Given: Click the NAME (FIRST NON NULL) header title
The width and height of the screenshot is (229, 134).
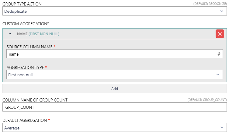Looking at the screenshot, I should [38, 34].
